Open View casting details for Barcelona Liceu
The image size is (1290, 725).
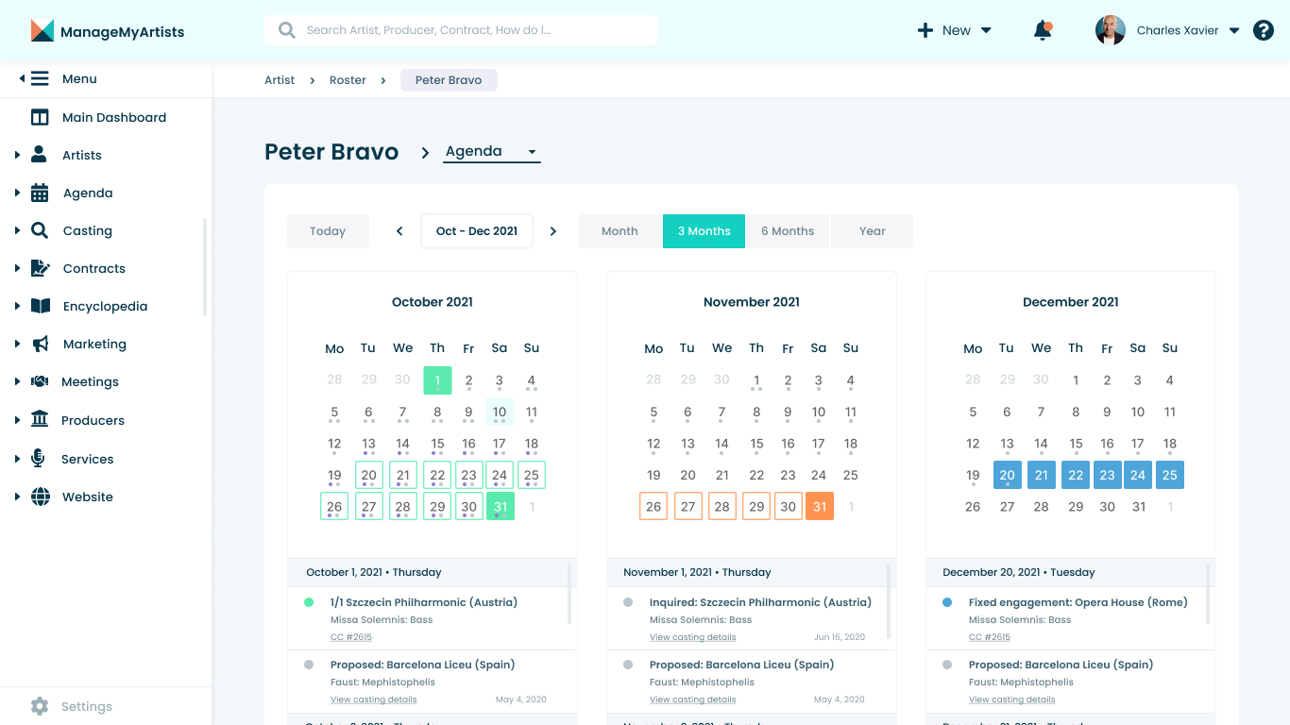[x=374, y=699]
